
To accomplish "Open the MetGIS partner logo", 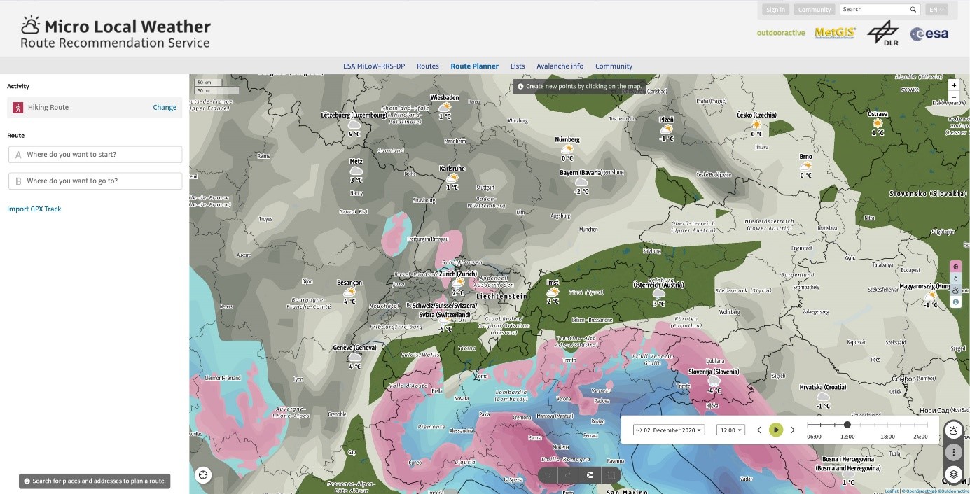I will [x=834, y=33].
